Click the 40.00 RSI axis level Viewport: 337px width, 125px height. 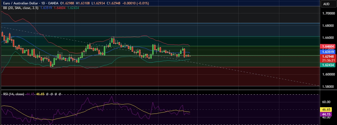(327, 117)
